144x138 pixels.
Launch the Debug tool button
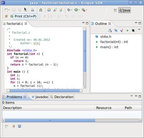click(69, 10)
